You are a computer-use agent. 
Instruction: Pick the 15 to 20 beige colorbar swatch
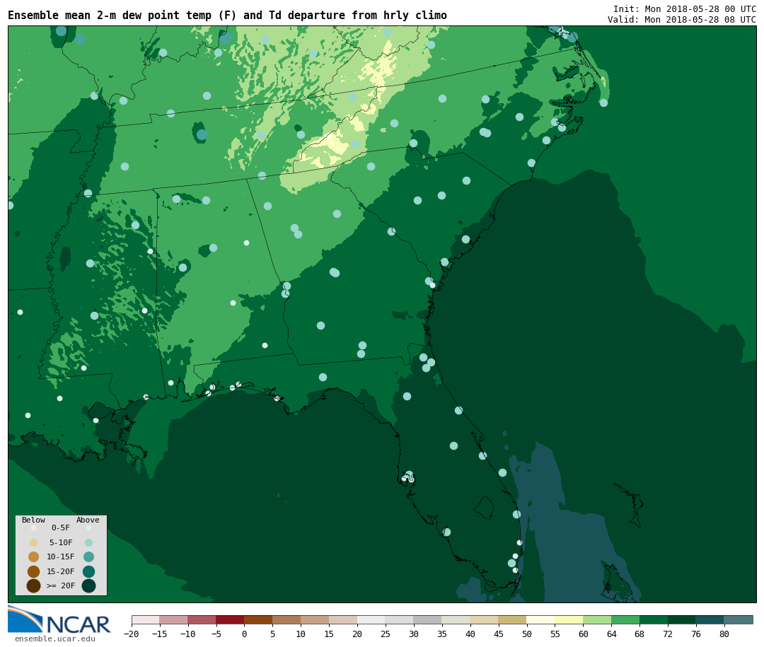tap(343, 619)
